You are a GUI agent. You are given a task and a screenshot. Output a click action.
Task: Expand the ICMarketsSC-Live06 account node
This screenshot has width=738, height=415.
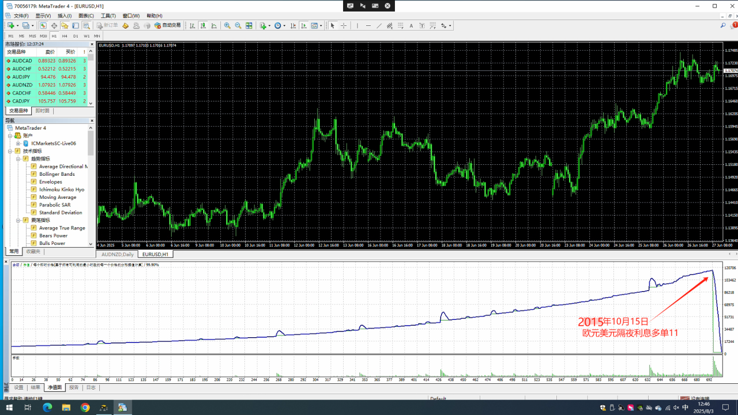point(18,144)
